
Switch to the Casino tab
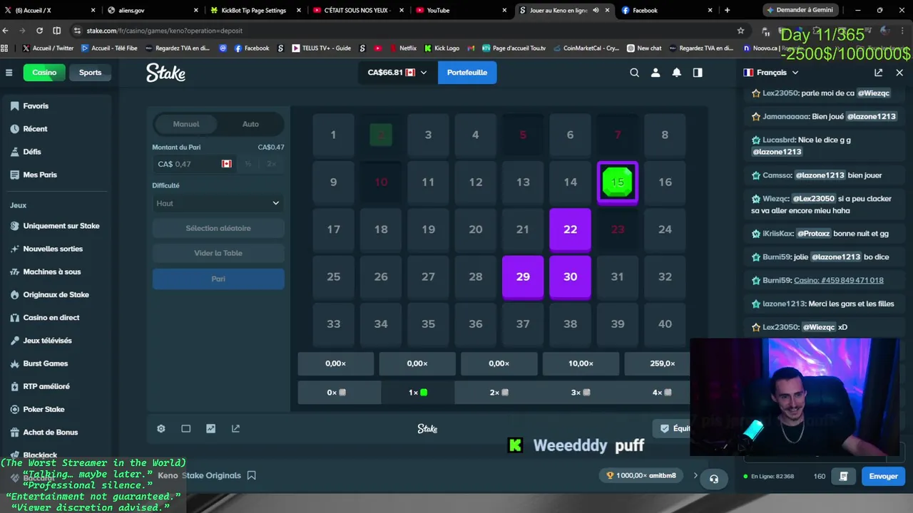[x=44, y=73]
